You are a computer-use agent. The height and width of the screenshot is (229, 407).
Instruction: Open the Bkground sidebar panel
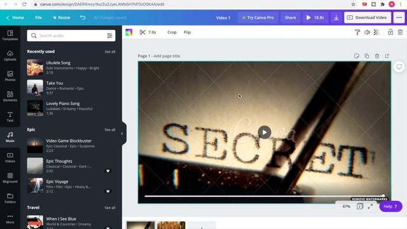click(10, 178)
